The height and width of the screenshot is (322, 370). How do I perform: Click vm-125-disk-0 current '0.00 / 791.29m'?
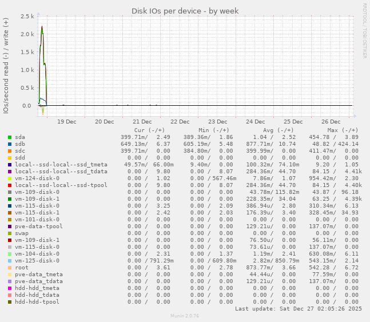point(150,261)
